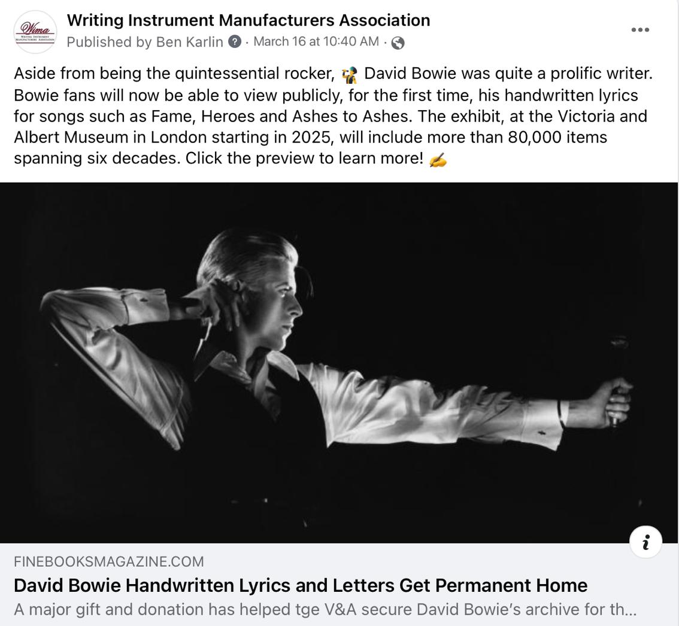Click the singer emoji in post text
Image resolution: width=679 pixels, height=626 pixels.
(349, 74)
